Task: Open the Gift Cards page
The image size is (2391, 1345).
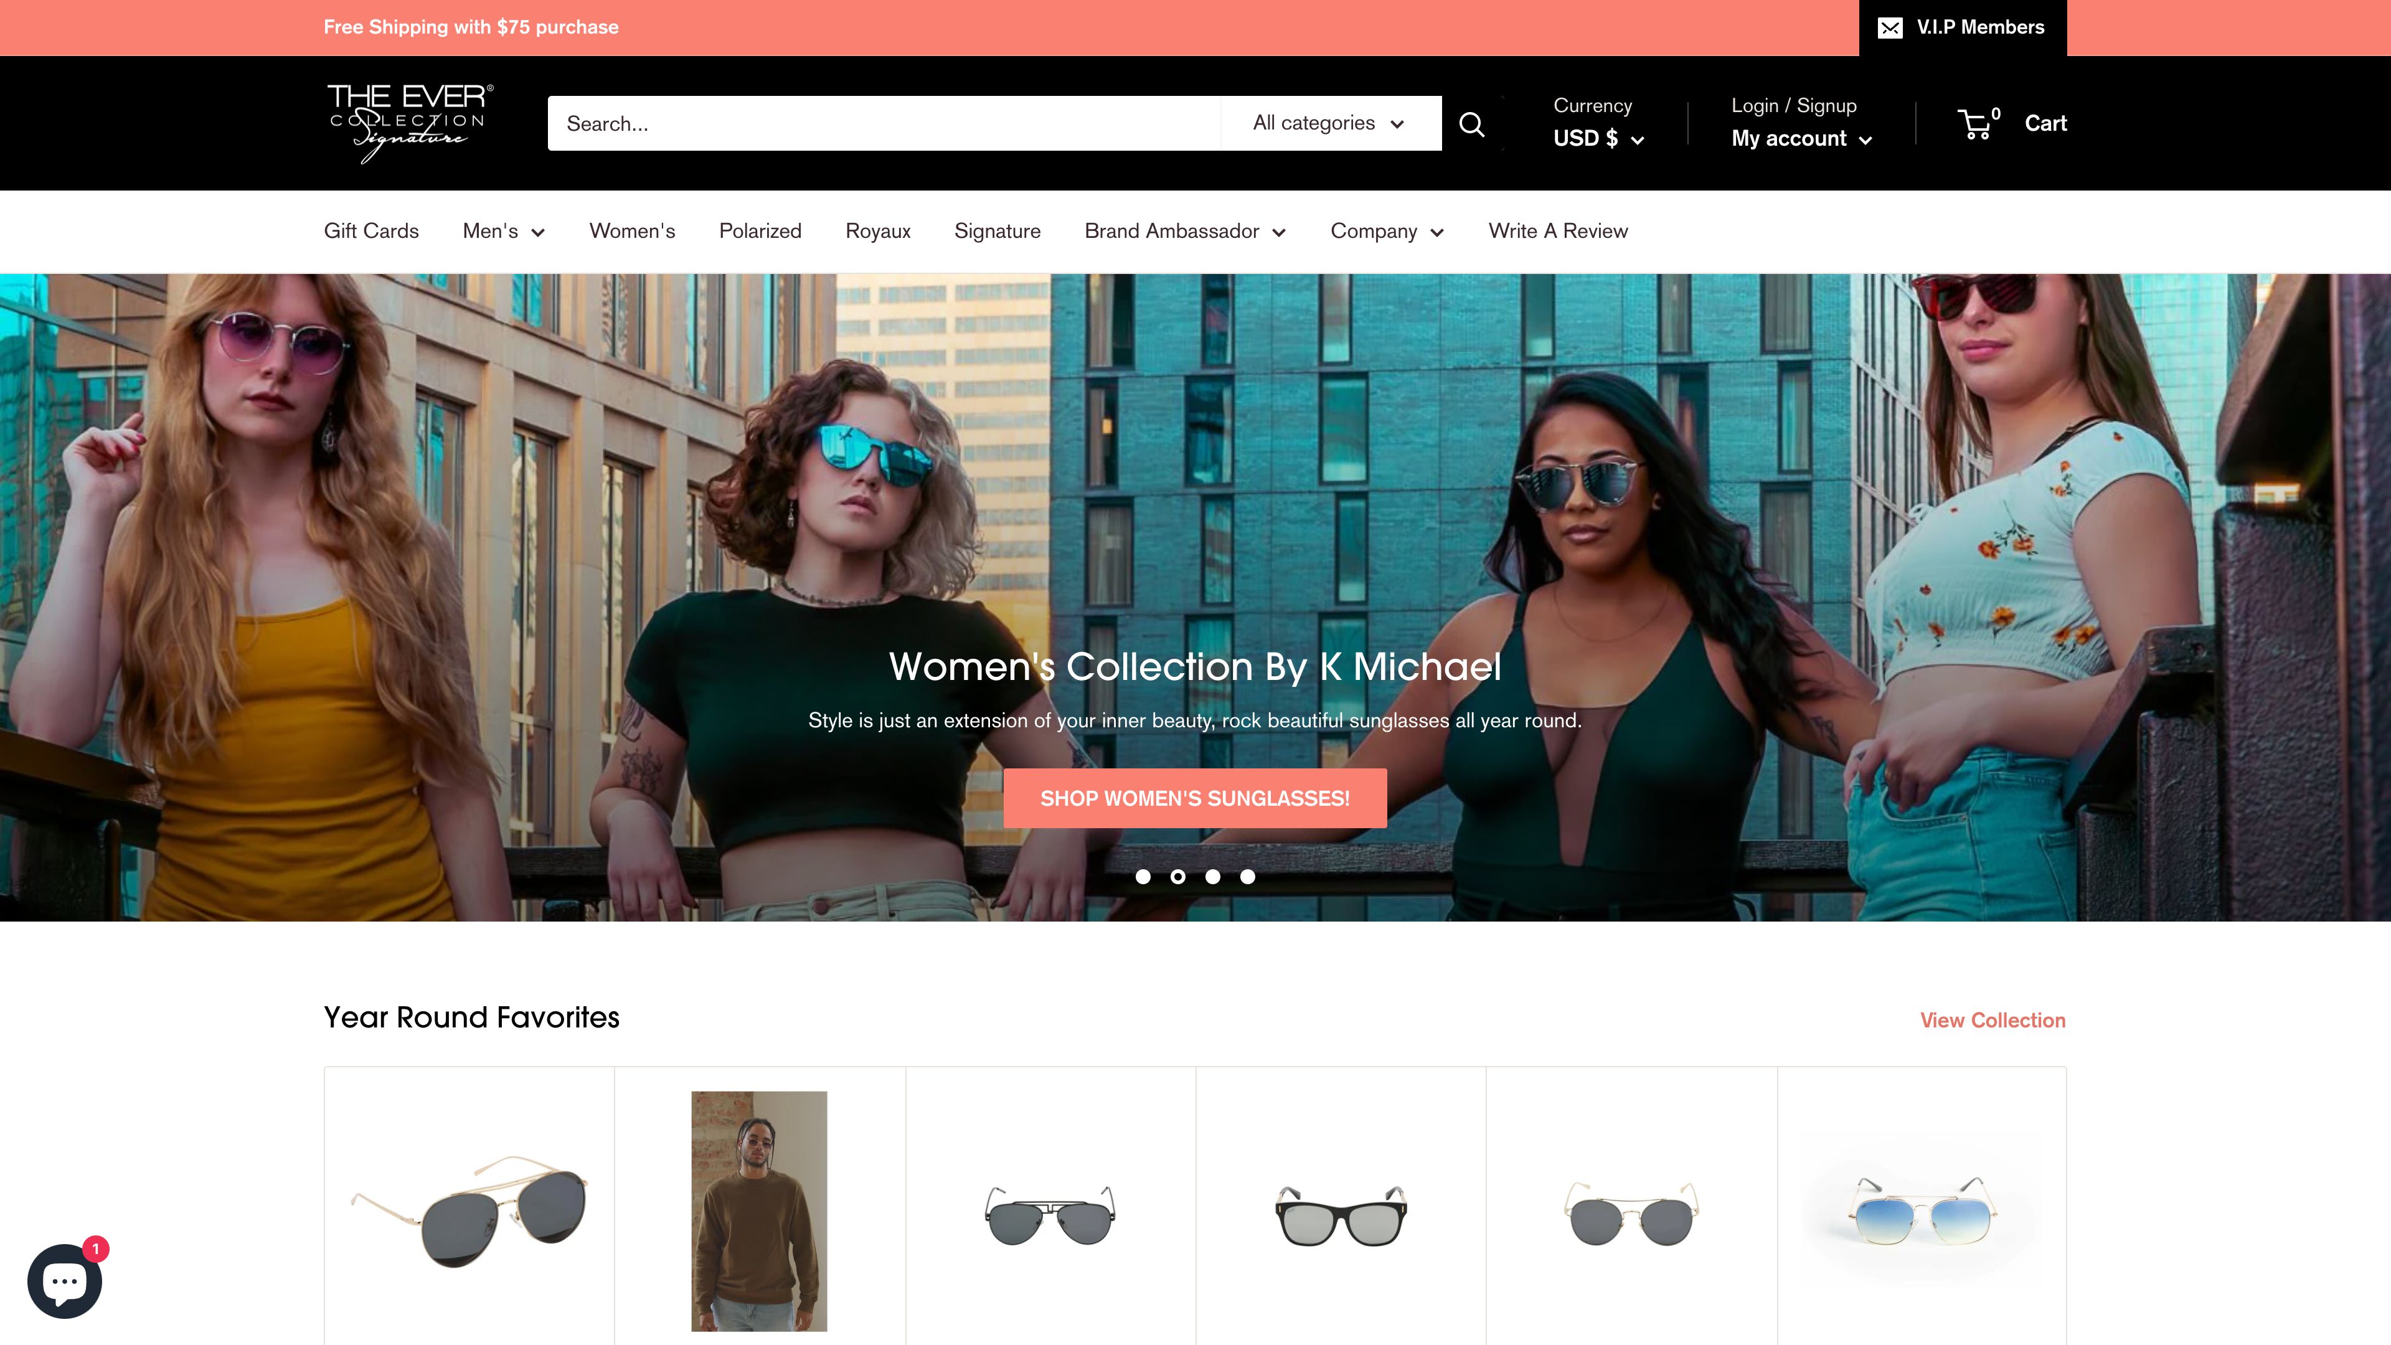Action: (x=370, y=231)
